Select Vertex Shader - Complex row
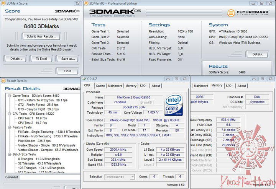Image resolution: width=276 pixels, height=189 pixels. click(48, 150)
